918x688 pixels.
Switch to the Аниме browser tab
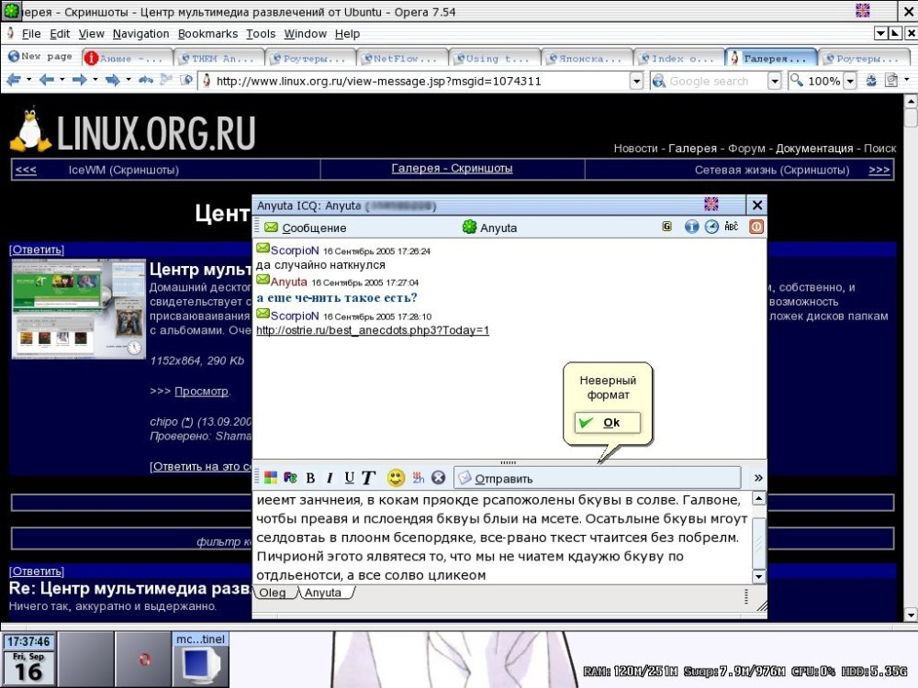[x=126, y=59]
